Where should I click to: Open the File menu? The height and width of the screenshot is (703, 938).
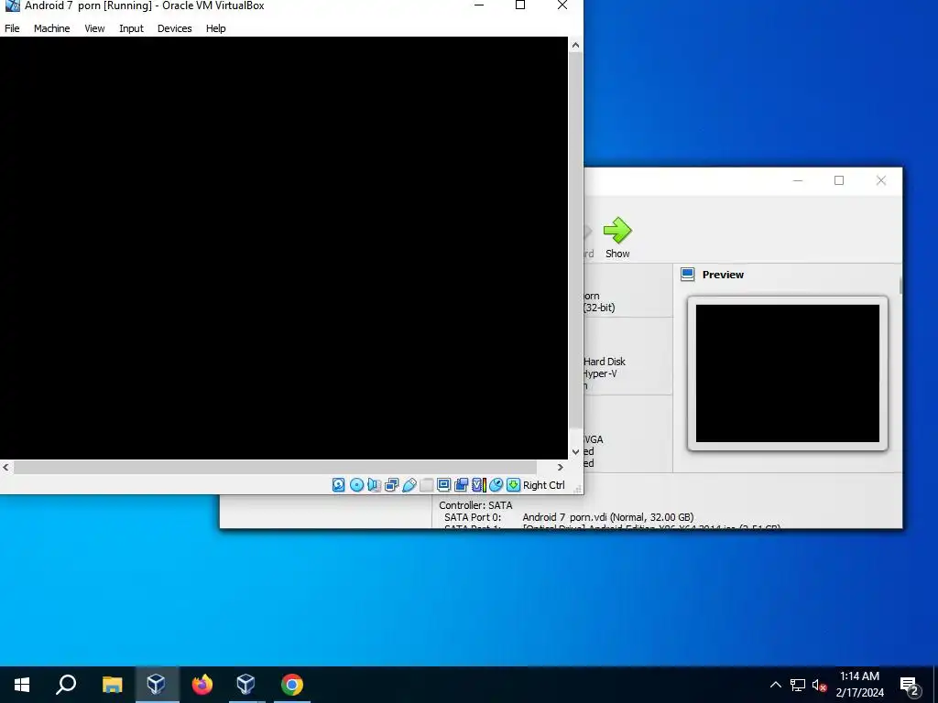[12, 28]
